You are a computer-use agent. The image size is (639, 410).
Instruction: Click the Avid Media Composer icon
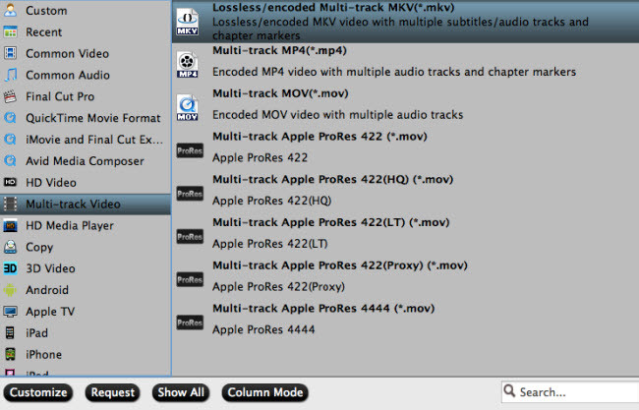[x=10, y=161]
